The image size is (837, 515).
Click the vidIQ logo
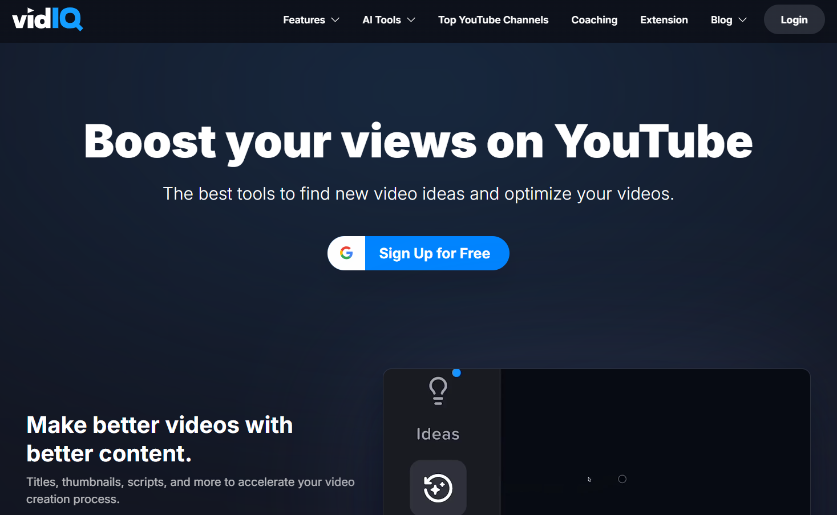pos(47,19)
